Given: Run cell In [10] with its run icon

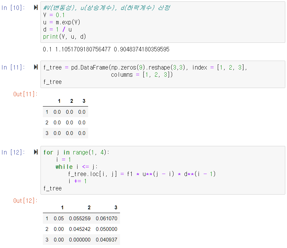Looking at the screenshot, I should click(x=36, y=8).
